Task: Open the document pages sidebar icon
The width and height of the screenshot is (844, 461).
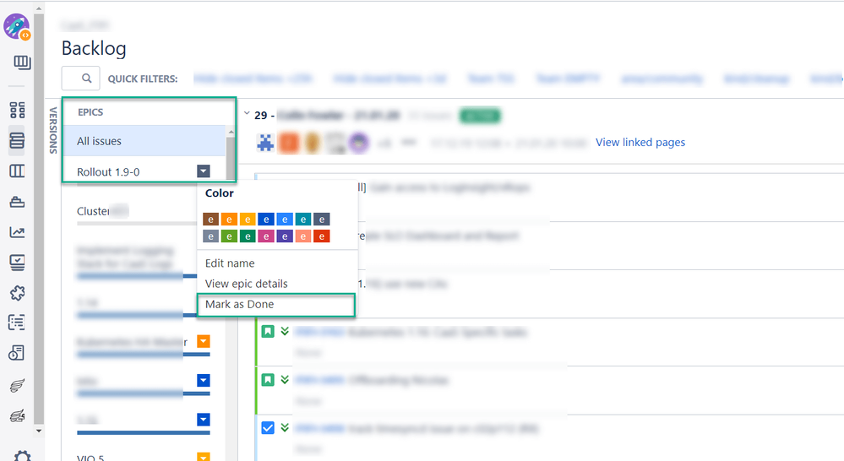Action: (x=17, y=353)
